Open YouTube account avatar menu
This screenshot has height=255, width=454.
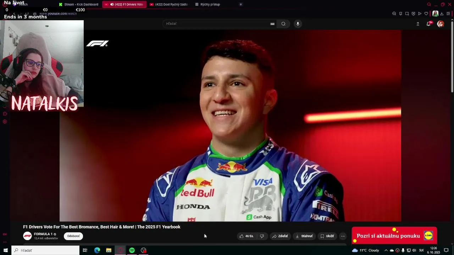(x=441, y=24)
